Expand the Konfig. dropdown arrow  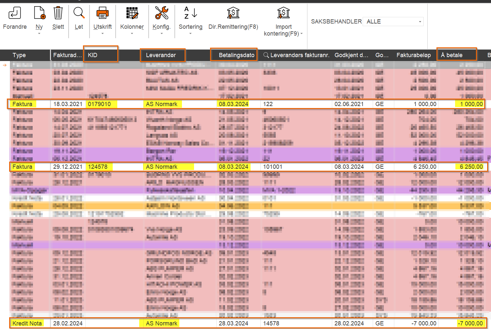tap(162, 33)
